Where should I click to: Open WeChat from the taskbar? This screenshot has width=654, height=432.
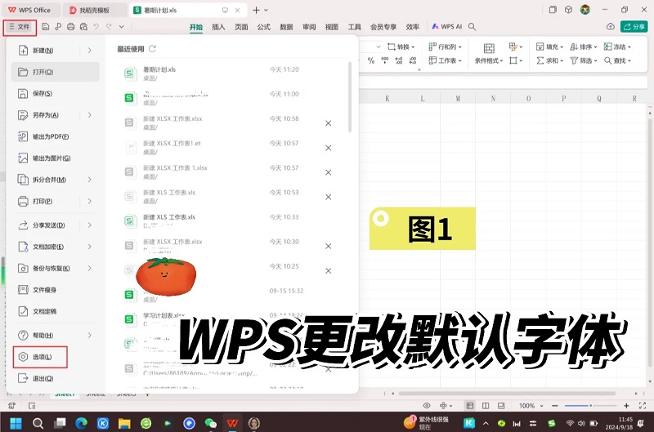point(211,423)
